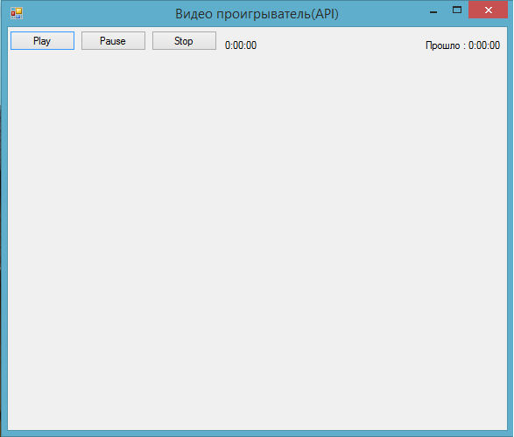The height and width of the screenshot is (437, 514).
Task: Click the gap between Play and Pause buttons
Action: pyautogui.click(x=78, y=41)
